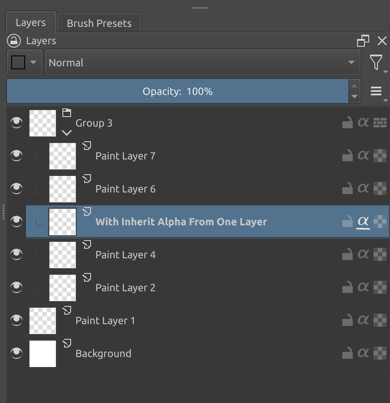This screenshot has width=390, height=403.
Task: Disable inherit alpha on the selected layer
Action: coord(363,222)
